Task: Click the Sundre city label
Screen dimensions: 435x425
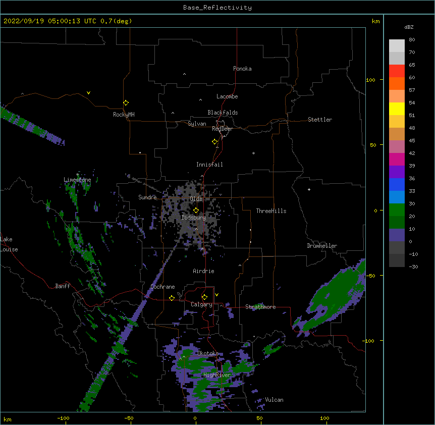Action: click(147, 197)
